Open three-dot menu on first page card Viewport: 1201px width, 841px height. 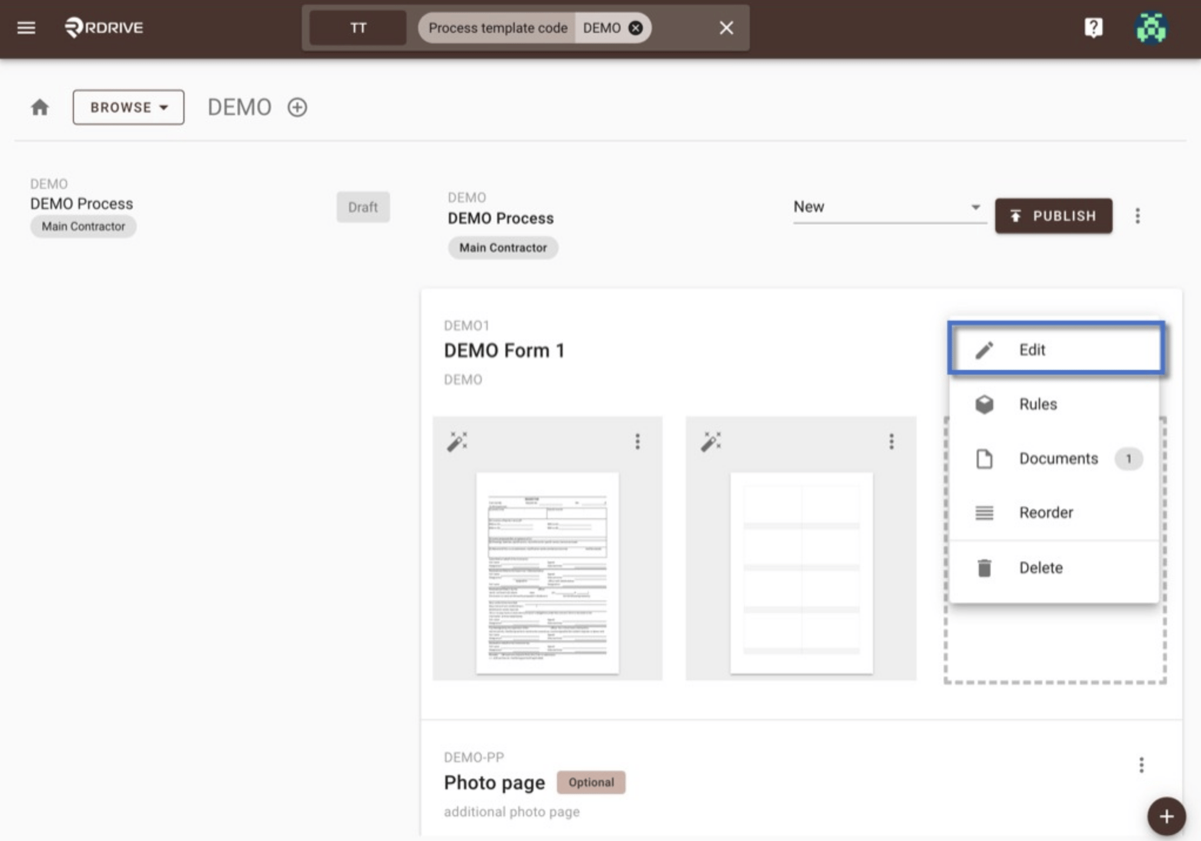(x=638, y=441)
